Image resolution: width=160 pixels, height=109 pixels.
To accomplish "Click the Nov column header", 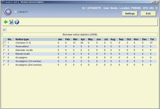I will [x=136, y=39].
